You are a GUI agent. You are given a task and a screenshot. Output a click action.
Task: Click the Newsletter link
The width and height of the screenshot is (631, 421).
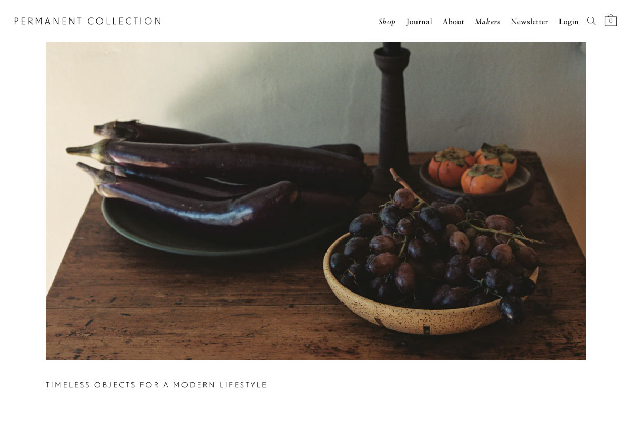tap(529, 22)
